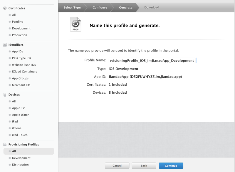Go to Configure step
Image resolution: width=235 pixels, height=172 pixels.
100,8
